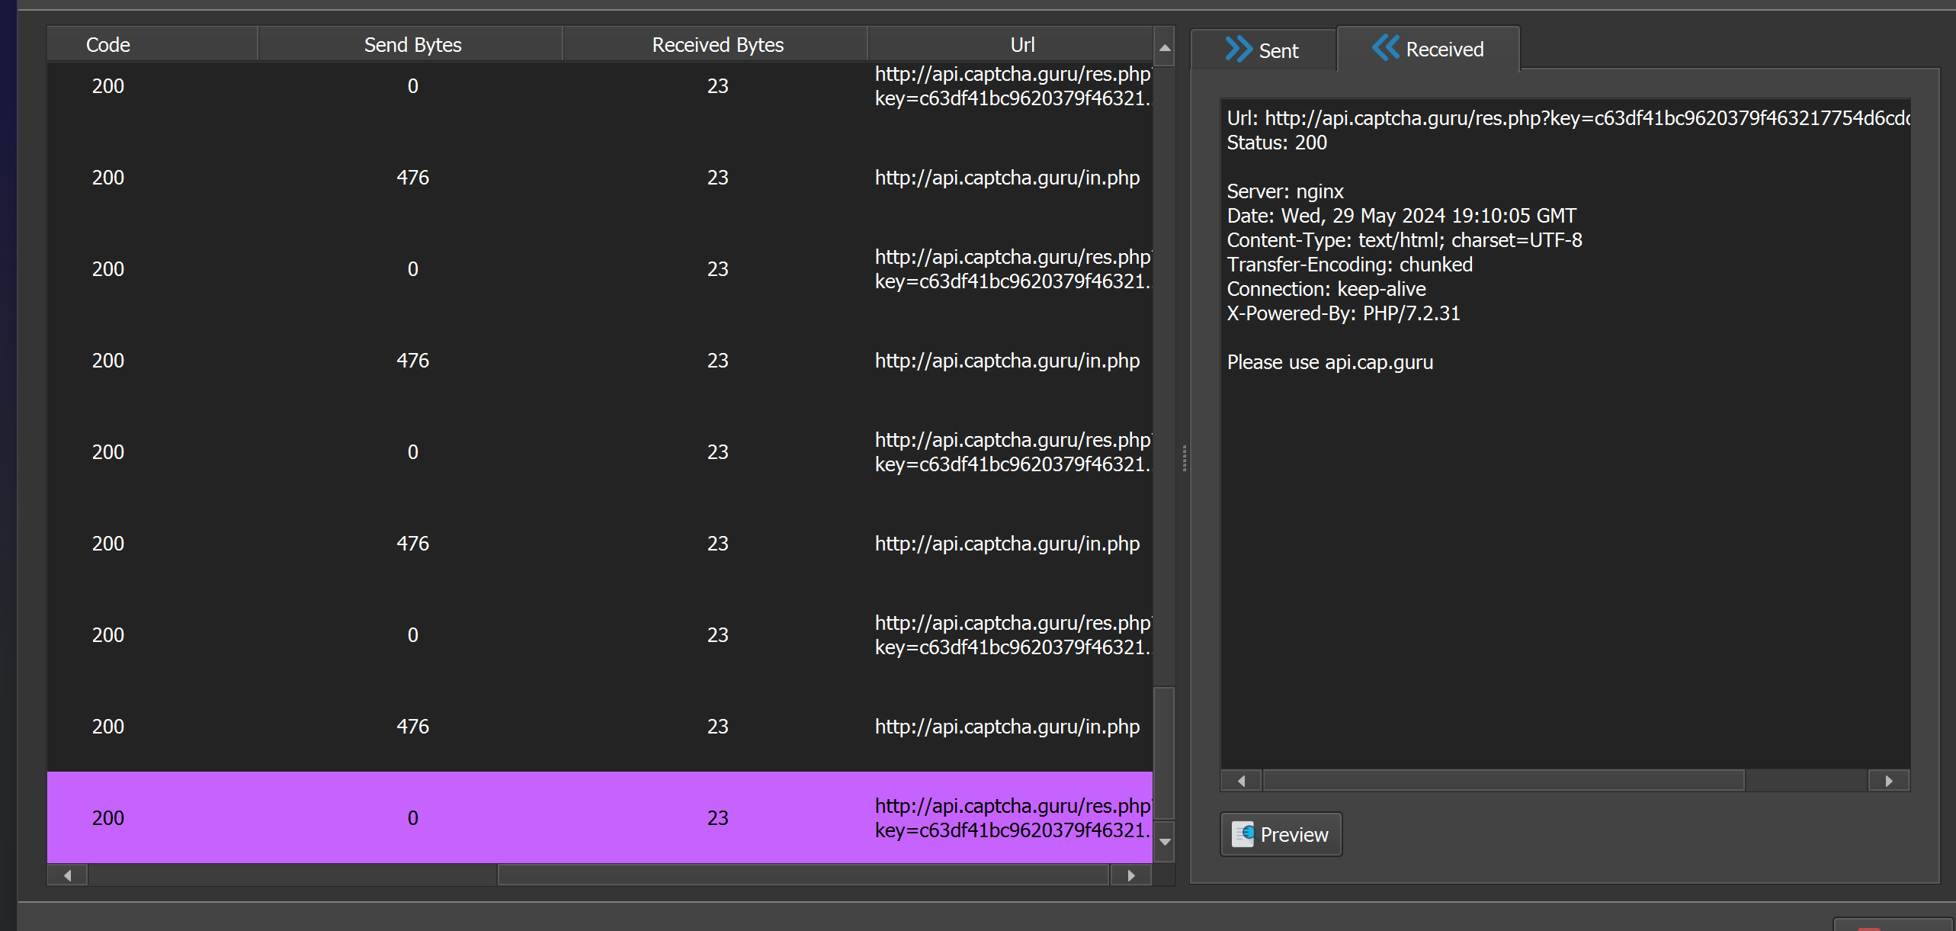Click the Sent double-arrow icon
The image size is (1956, 931).
pyautogui.click(x=1238, y=50)
